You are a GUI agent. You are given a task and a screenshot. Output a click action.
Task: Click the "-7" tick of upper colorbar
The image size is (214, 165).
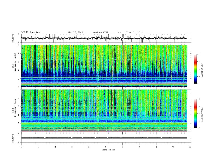click(199, 84)
